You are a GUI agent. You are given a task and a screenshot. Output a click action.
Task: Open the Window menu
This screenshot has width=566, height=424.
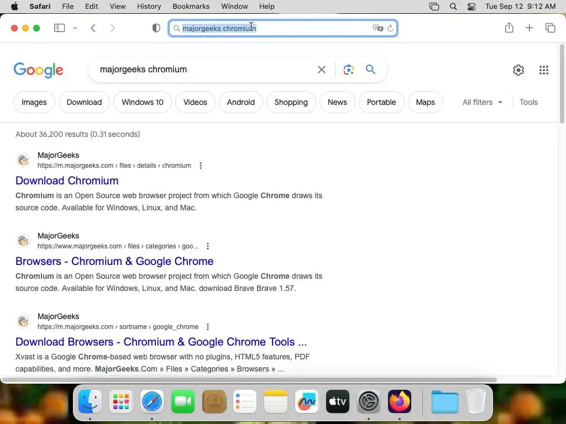(234, 6)
